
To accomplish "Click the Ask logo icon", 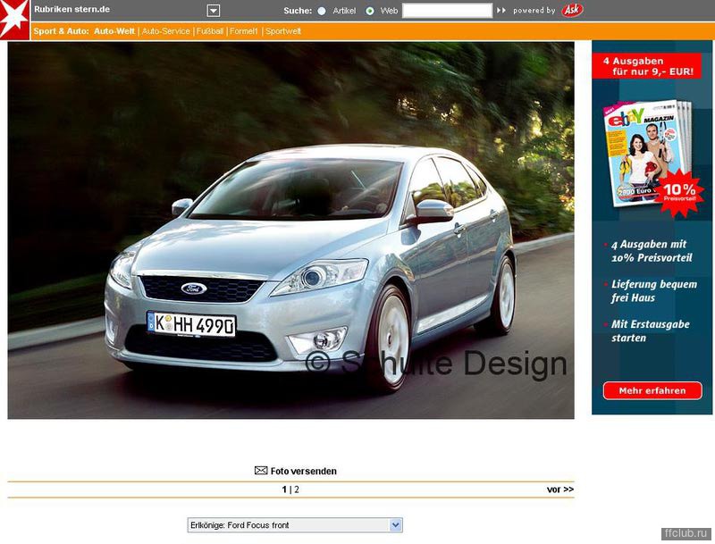I will point(572,10).
